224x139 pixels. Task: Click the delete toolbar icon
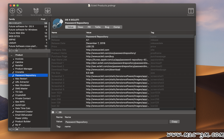pyautogui.click(x=19, y=11)
